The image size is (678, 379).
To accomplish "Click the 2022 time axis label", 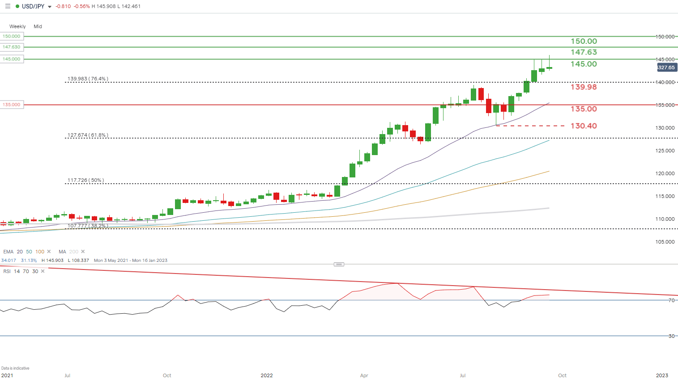I will (267, 375).
